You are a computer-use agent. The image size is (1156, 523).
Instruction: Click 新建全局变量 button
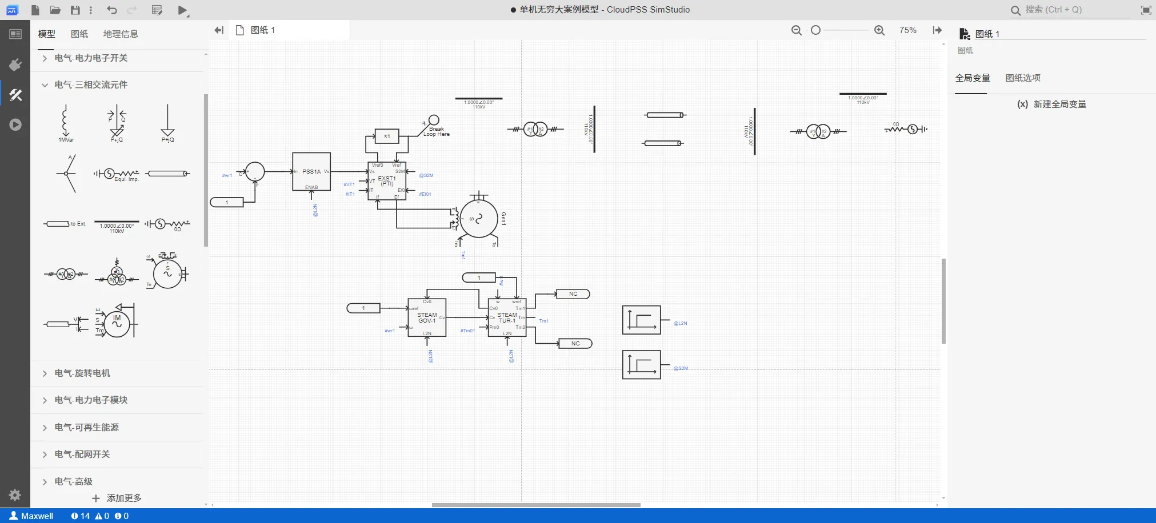[x=1052, y=104]
